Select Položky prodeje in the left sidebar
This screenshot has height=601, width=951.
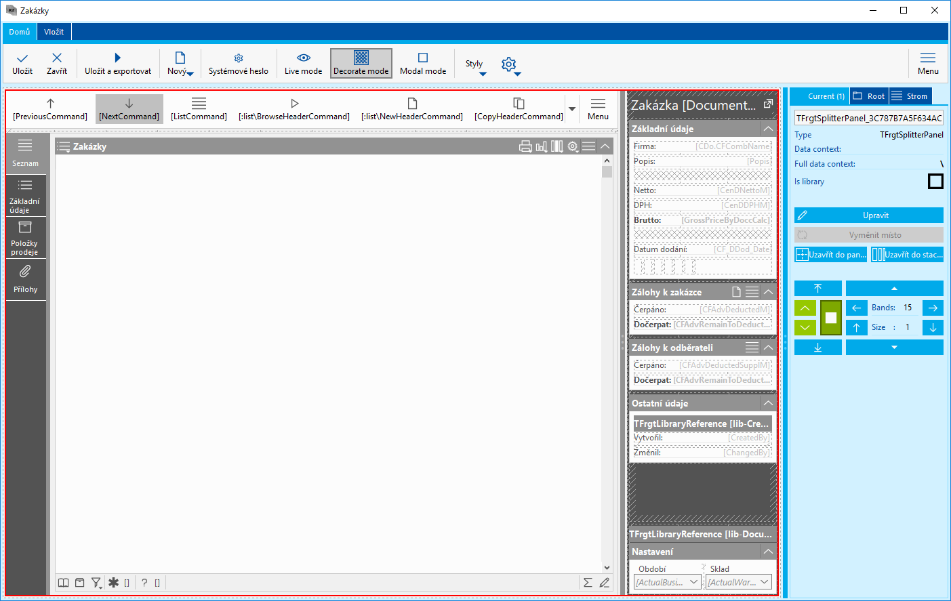tap(25, 238)
